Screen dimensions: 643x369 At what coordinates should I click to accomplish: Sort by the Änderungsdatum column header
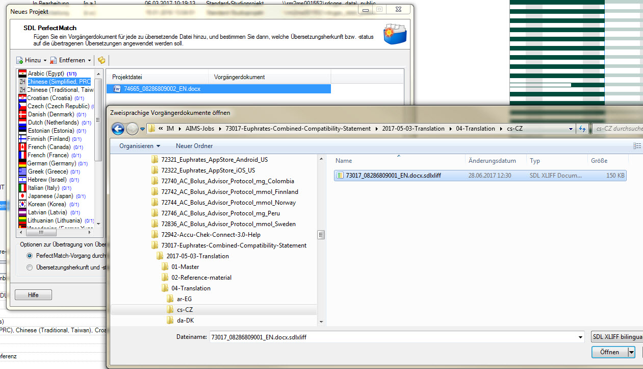[x=496, y=161]
